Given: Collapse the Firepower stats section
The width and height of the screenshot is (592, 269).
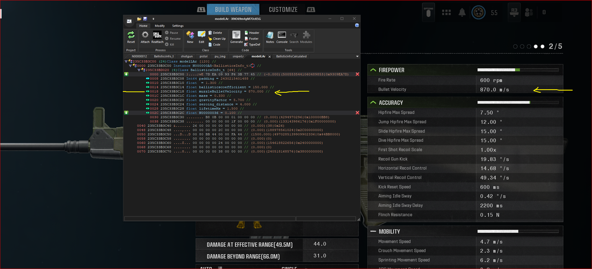Looking at the screenshot, I should [x=373, y=70].
